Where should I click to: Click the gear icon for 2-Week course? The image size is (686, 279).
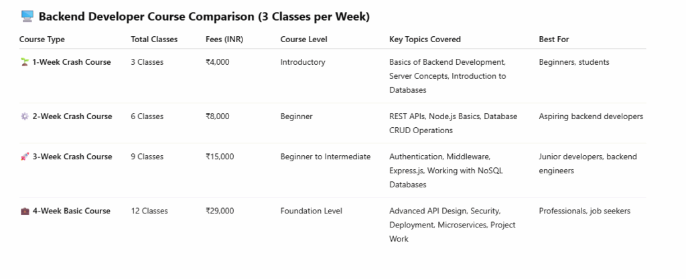(25, 116)
